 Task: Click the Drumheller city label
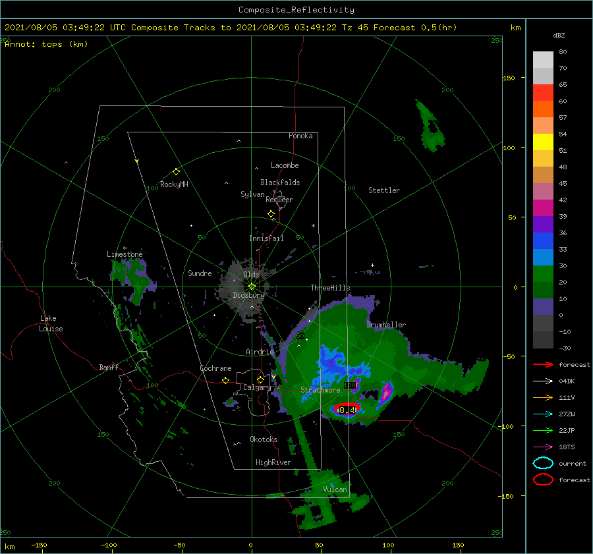coord(386,325)
